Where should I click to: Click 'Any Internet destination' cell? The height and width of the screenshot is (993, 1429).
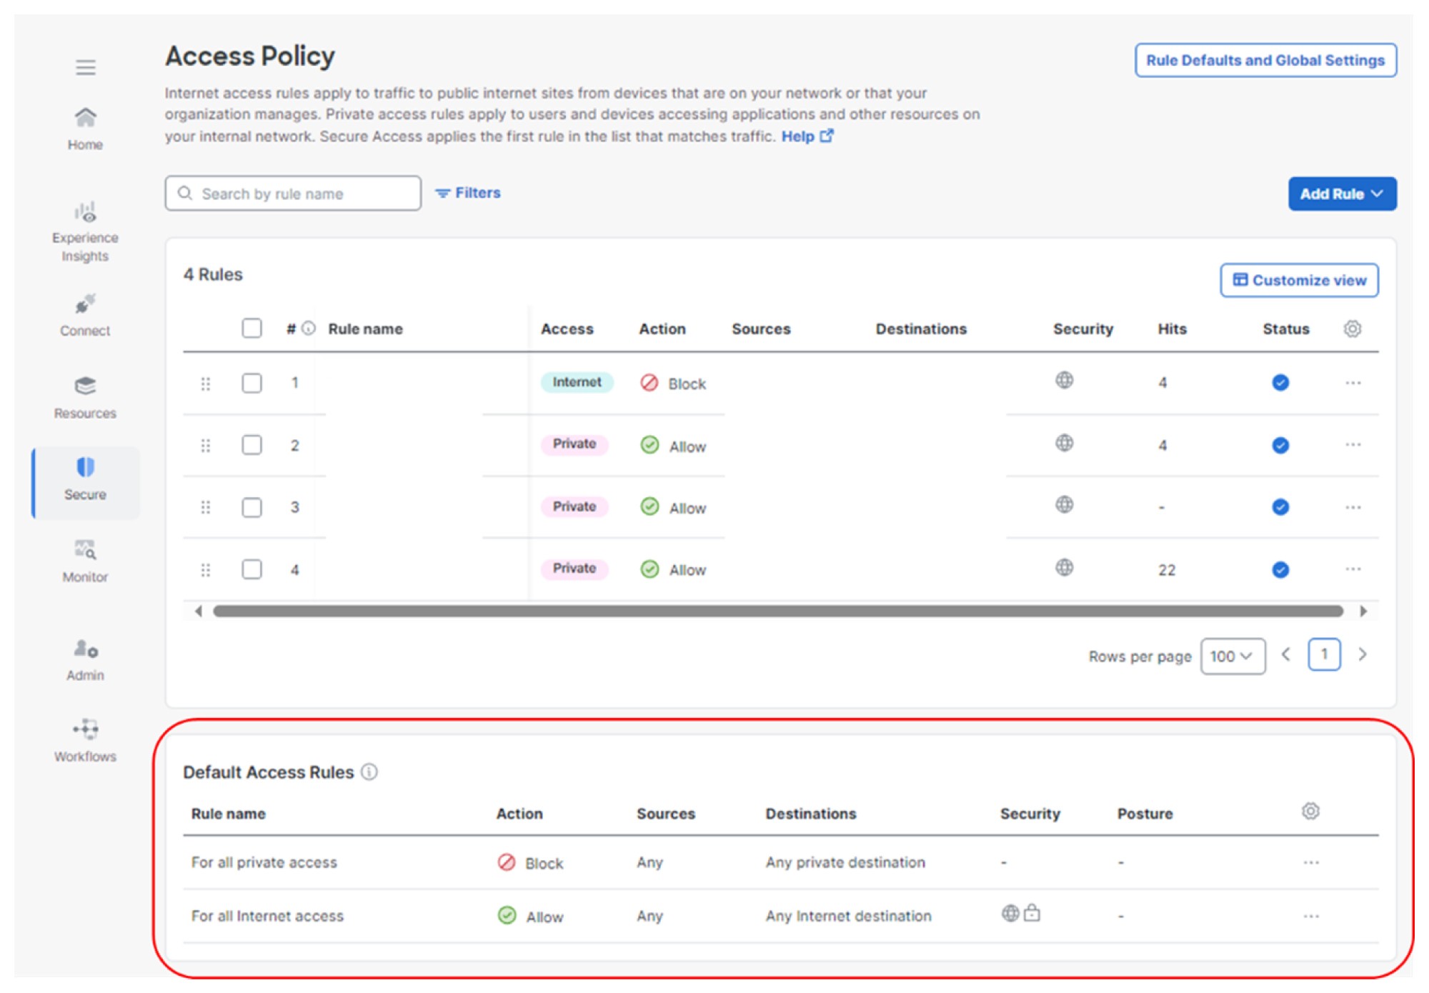(x=848, y=916)
